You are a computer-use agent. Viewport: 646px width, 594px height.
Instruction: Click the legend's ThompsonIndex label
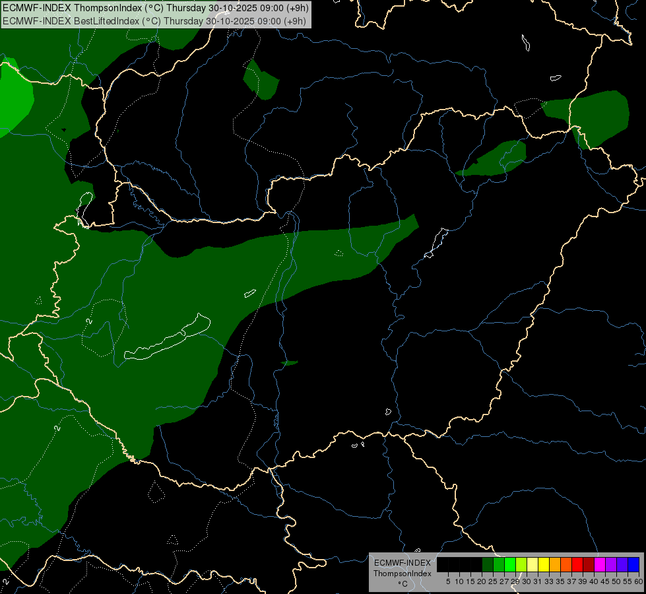coord(403,574)
